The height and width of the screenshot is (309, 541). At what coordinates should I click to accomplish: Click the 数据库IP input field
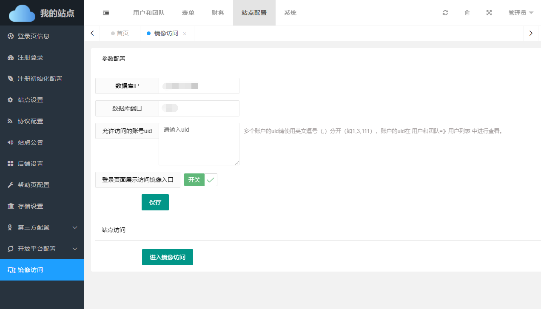tap(199, 86)
